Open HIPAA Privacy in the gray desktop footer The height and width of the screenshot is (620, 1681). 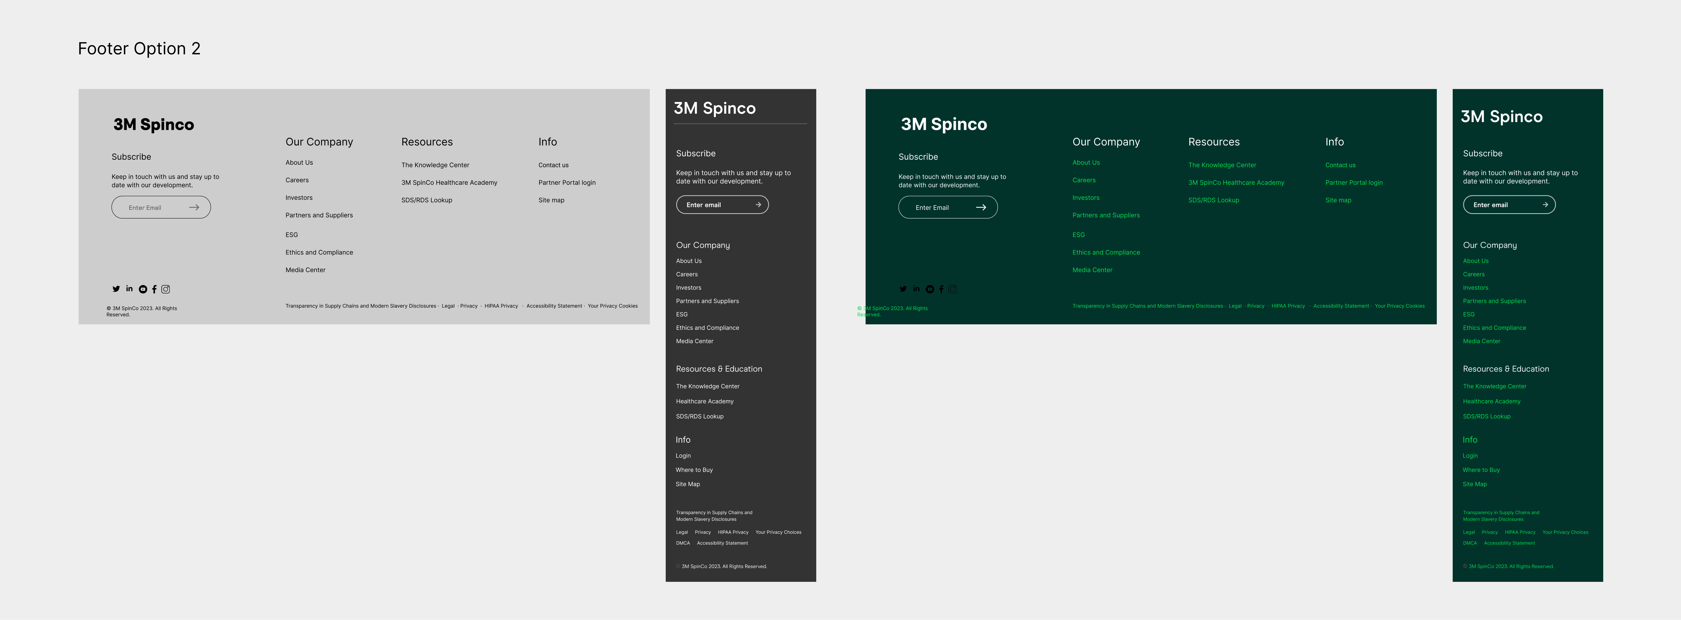[501, 306]
